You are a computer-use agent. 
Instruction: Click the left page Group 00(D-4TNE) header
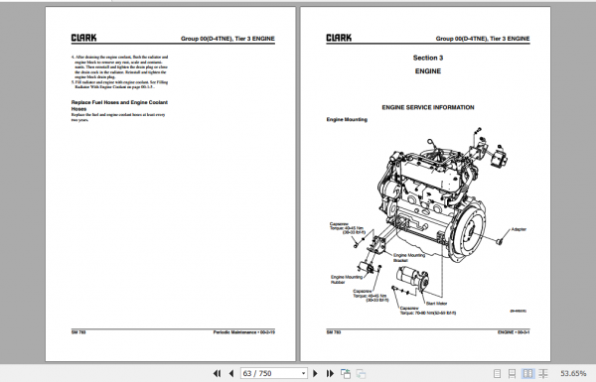227,39
